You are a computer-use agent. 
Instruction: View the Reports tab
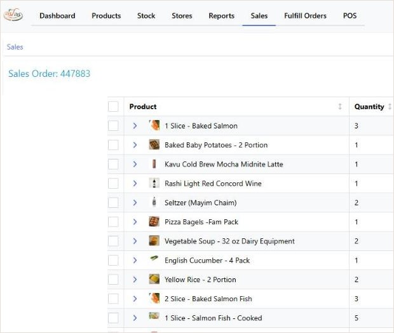tap(221, 16)
